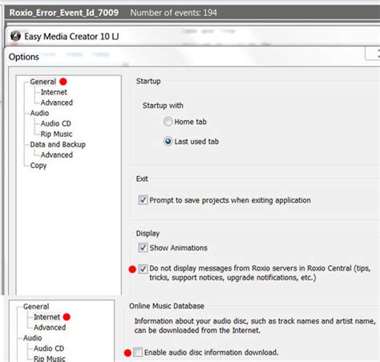Image resolution: width=380 pixels, height=362 pixels.
Task: Select the Copy tree item
Action: (38, 166)
